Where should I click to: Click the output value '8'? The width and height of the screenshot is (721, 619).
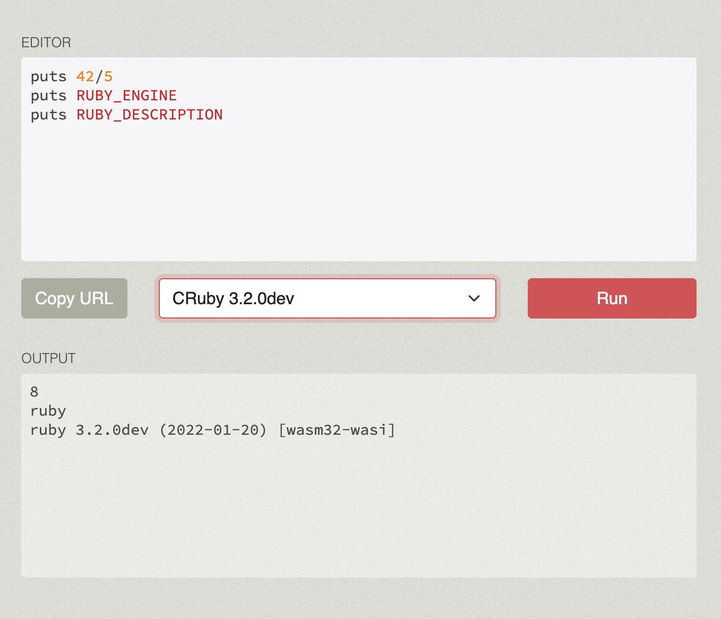[34, 392]
